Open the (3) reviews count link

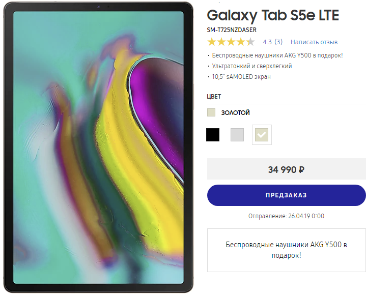pyautogui.click(x=278, y=42)
